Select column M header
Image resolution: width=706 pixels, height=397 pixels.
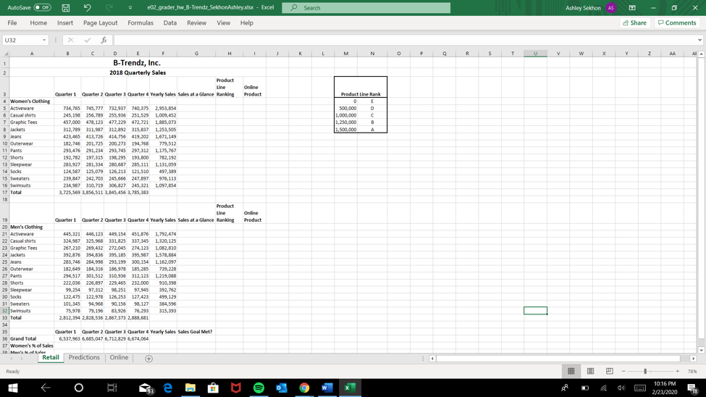click(x=346, y=54)
